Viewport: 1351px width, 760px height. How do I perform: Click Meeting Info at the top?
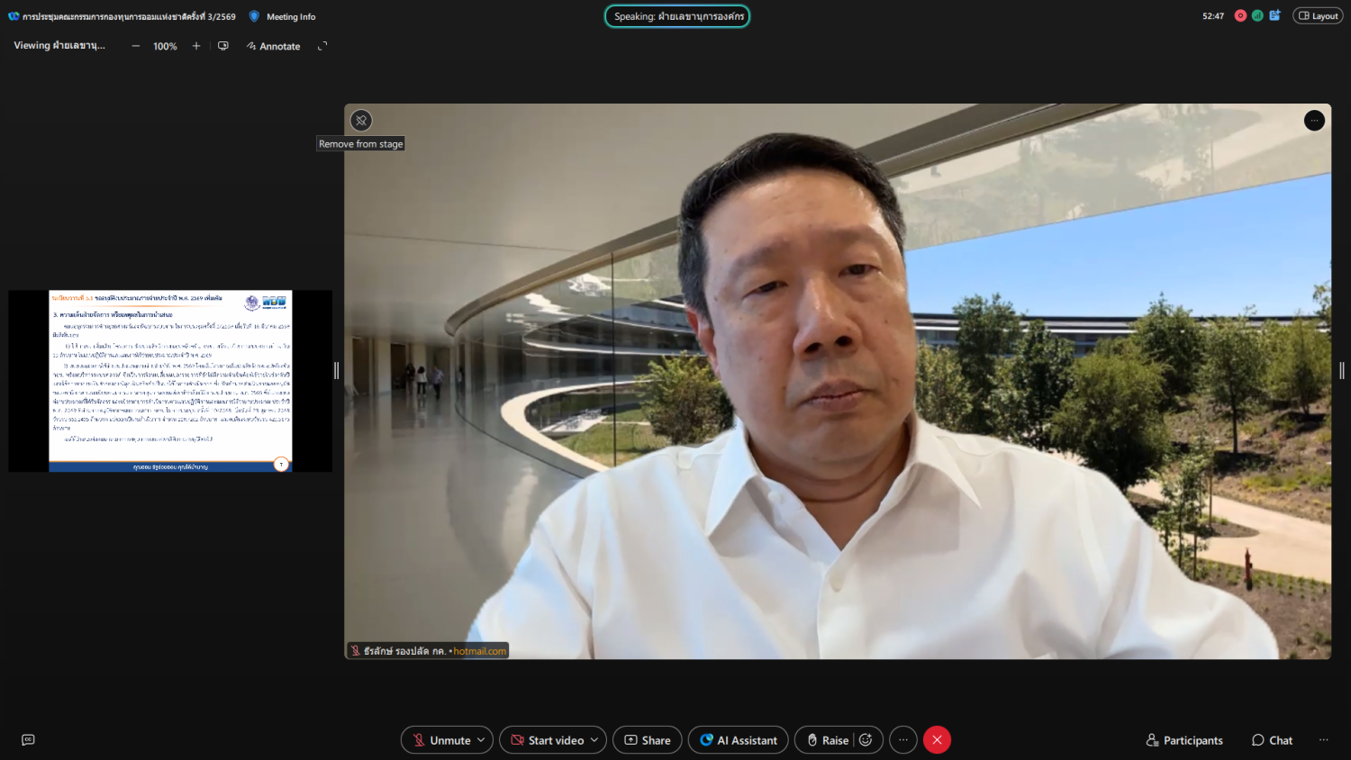point(290,16)
